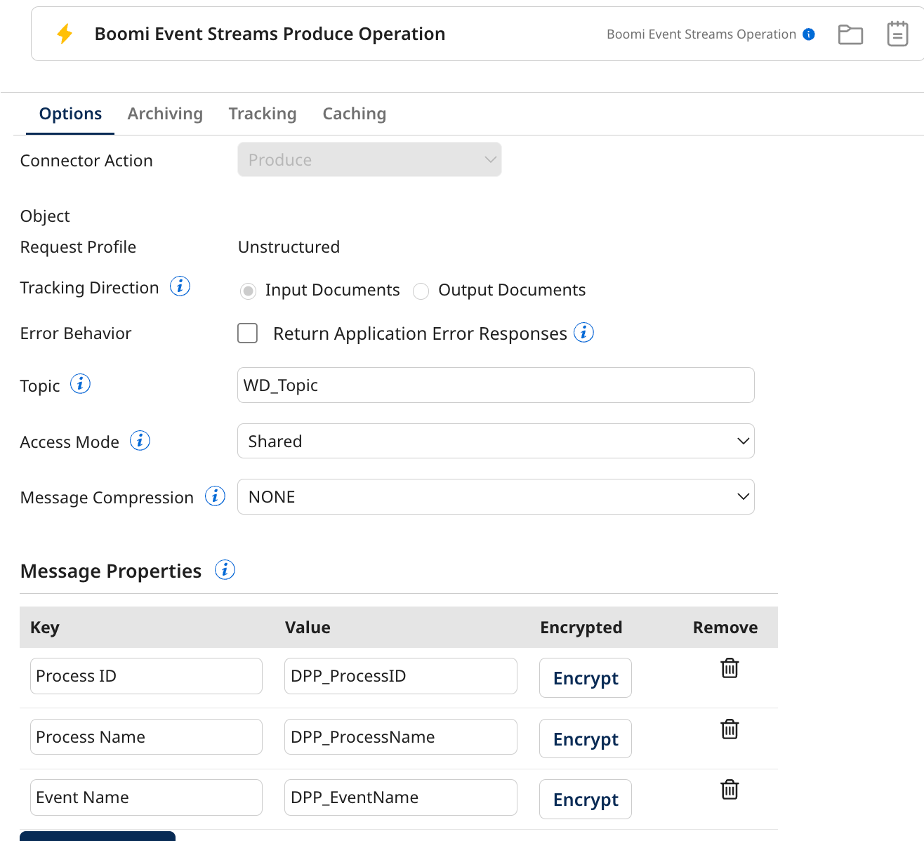
Task: Delete the Process ID property via trash icon
Action: point(730,668)
